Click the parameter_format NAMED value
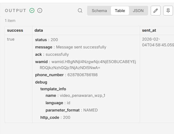Screen dimensions: 174x134 (91, 110)
